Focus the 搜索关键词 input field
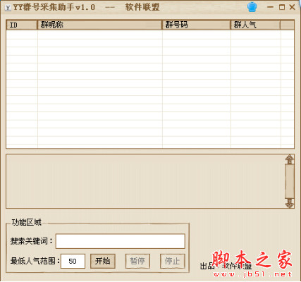Screen dimensions: 301x282 121,241
